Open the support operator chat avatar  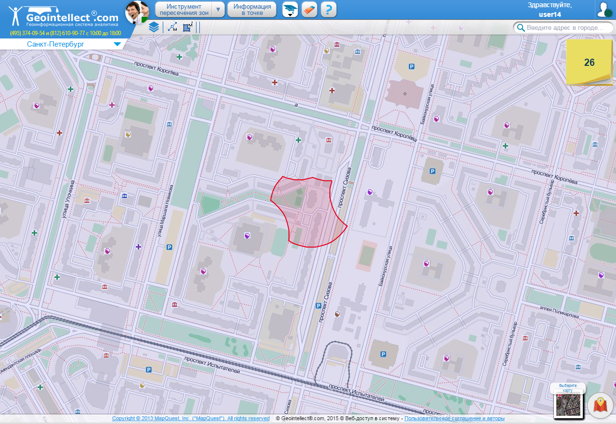(x=137, y=12)
